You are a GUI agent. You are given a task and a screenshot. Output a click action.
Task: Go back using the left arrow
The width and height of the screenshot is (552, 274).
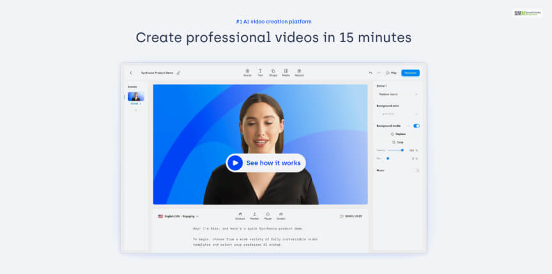[131, 73]
